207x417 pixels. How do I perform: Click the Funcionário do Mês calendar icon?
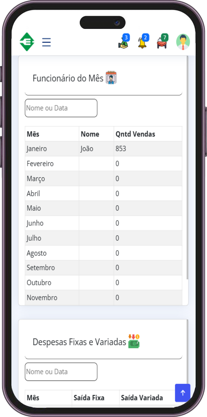pos(111,78)
